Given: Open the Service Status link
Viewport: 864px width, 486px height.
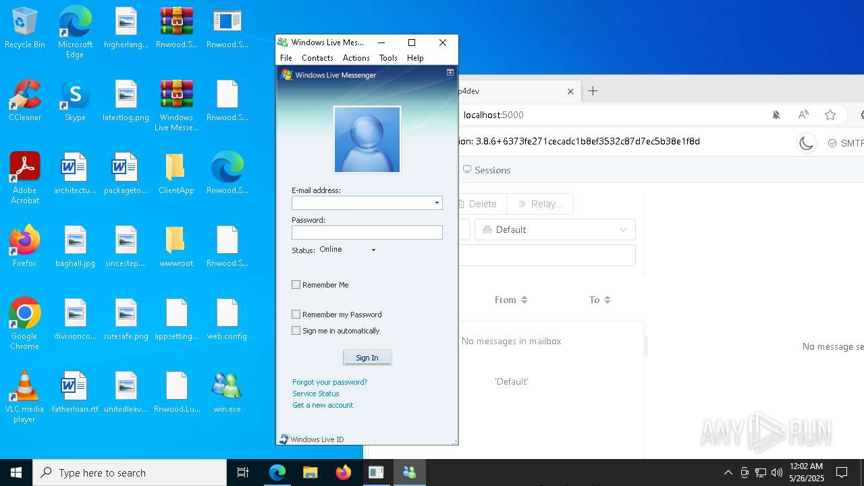Looking at the screenshot, I should coord(315,394).
